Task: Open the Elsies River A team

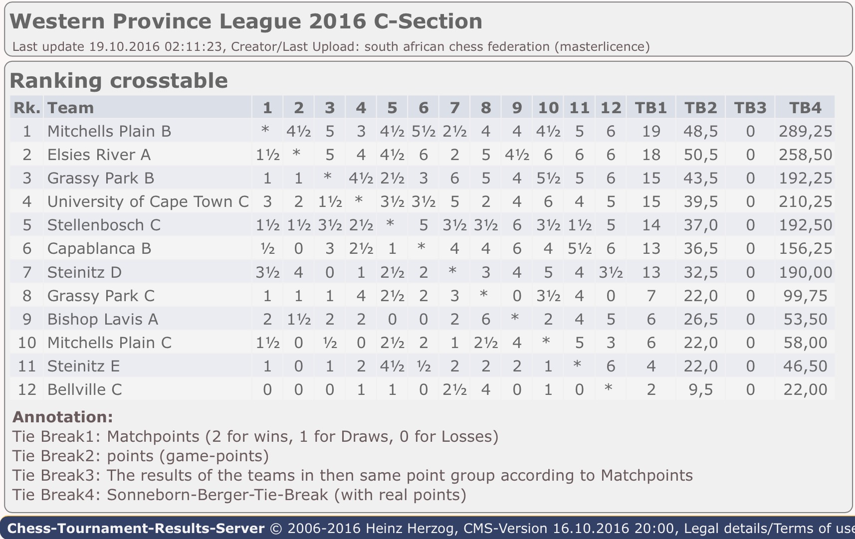Action: click(99, 155)
